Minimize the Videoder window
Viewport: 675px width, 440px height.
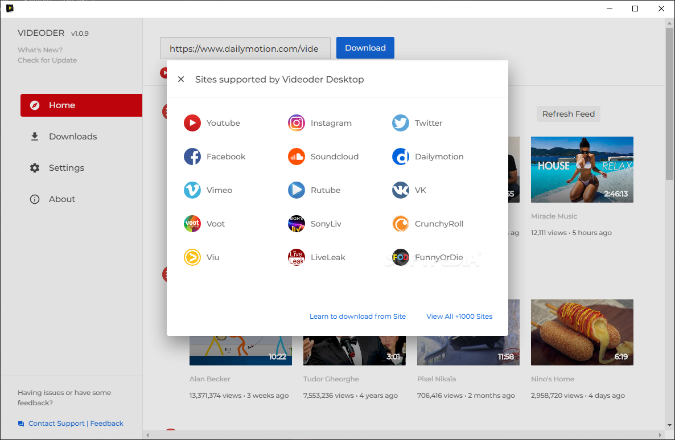(610, 9)
